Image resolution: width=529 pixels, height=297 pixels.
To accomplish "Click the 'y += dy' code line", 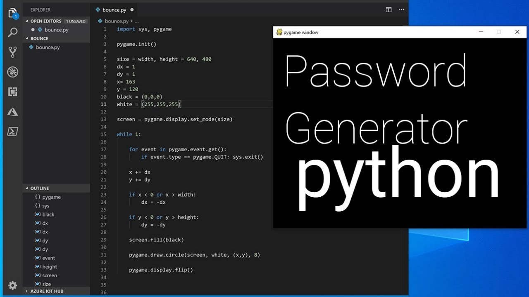I will (140, 179).
